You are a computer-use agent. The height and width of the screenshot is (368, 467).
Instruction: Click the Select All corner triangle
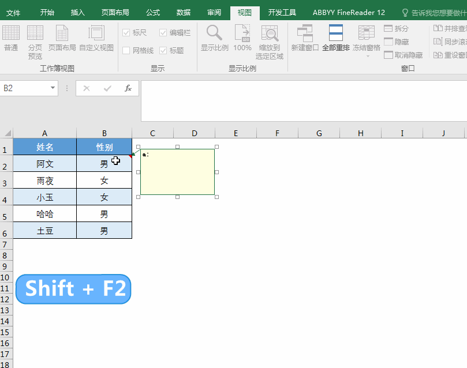[x=8, y=133]
